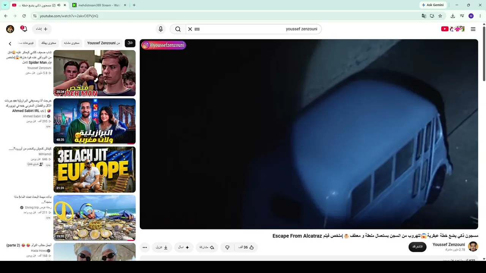View site information icon in address bar
Image resolution: width=486 pixels, height=273 pixels.
click(35, 16)
